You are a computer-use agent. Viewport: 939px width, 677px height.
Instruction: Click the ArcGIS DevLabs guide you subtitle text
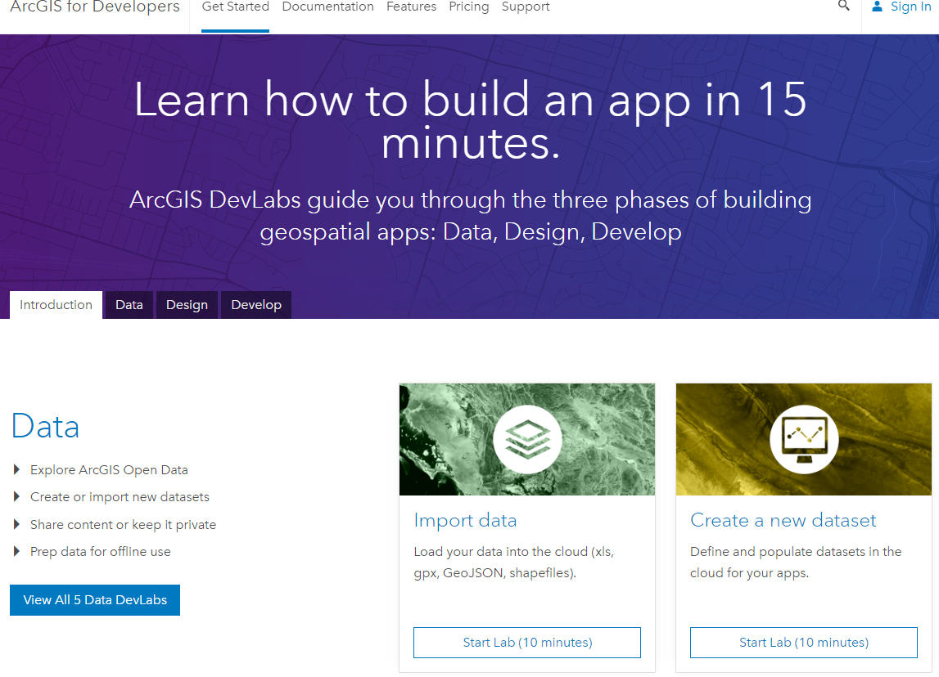pyautogui.click(x=471, y=215)
